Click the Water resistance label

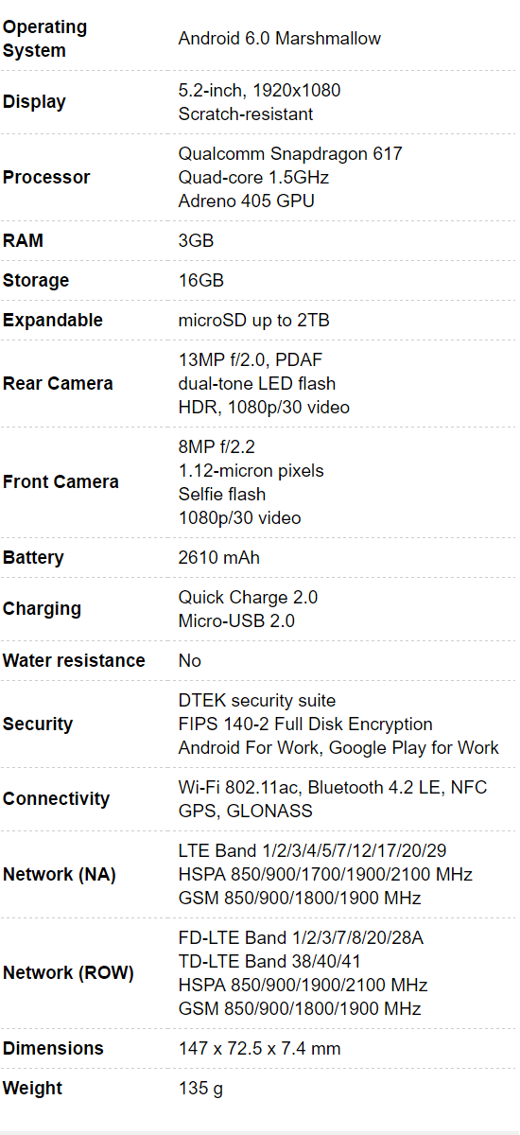pyautogui.click(x=74, y=660)
